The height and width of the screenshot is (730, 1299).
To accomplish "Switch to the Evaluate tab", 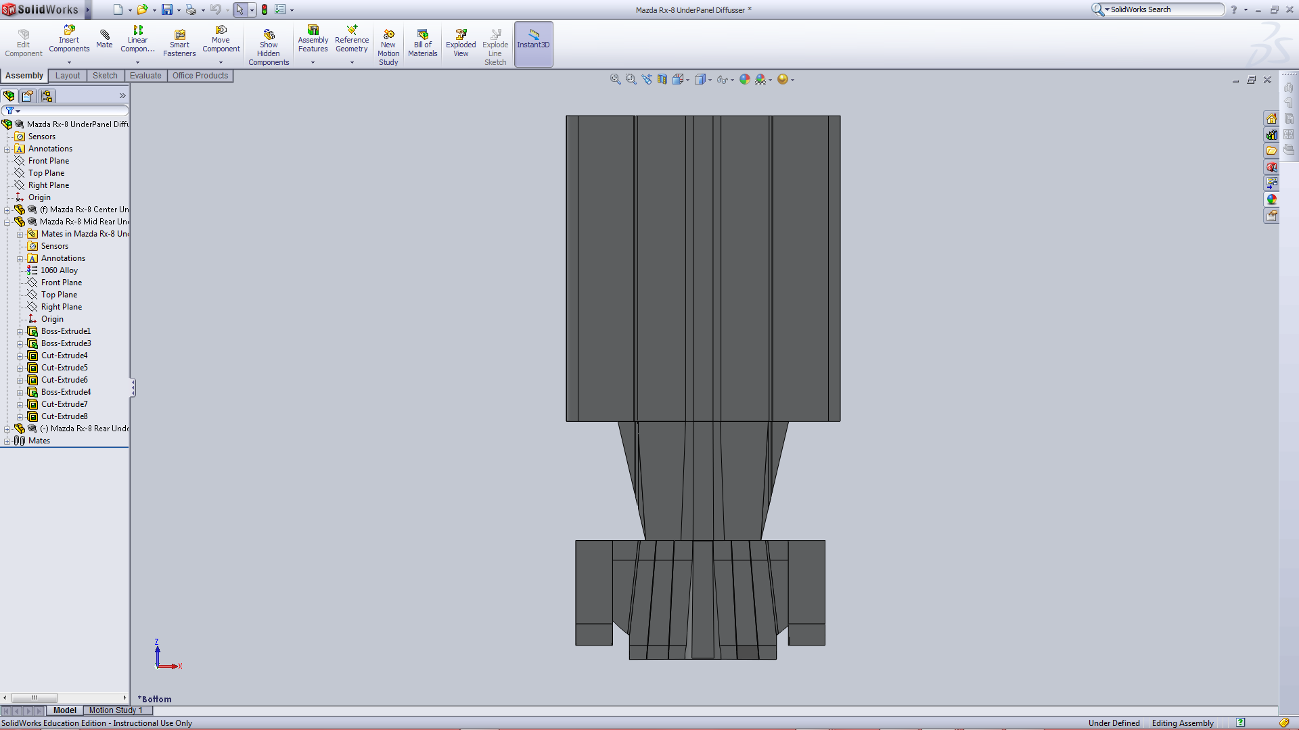I will [145, 76].
